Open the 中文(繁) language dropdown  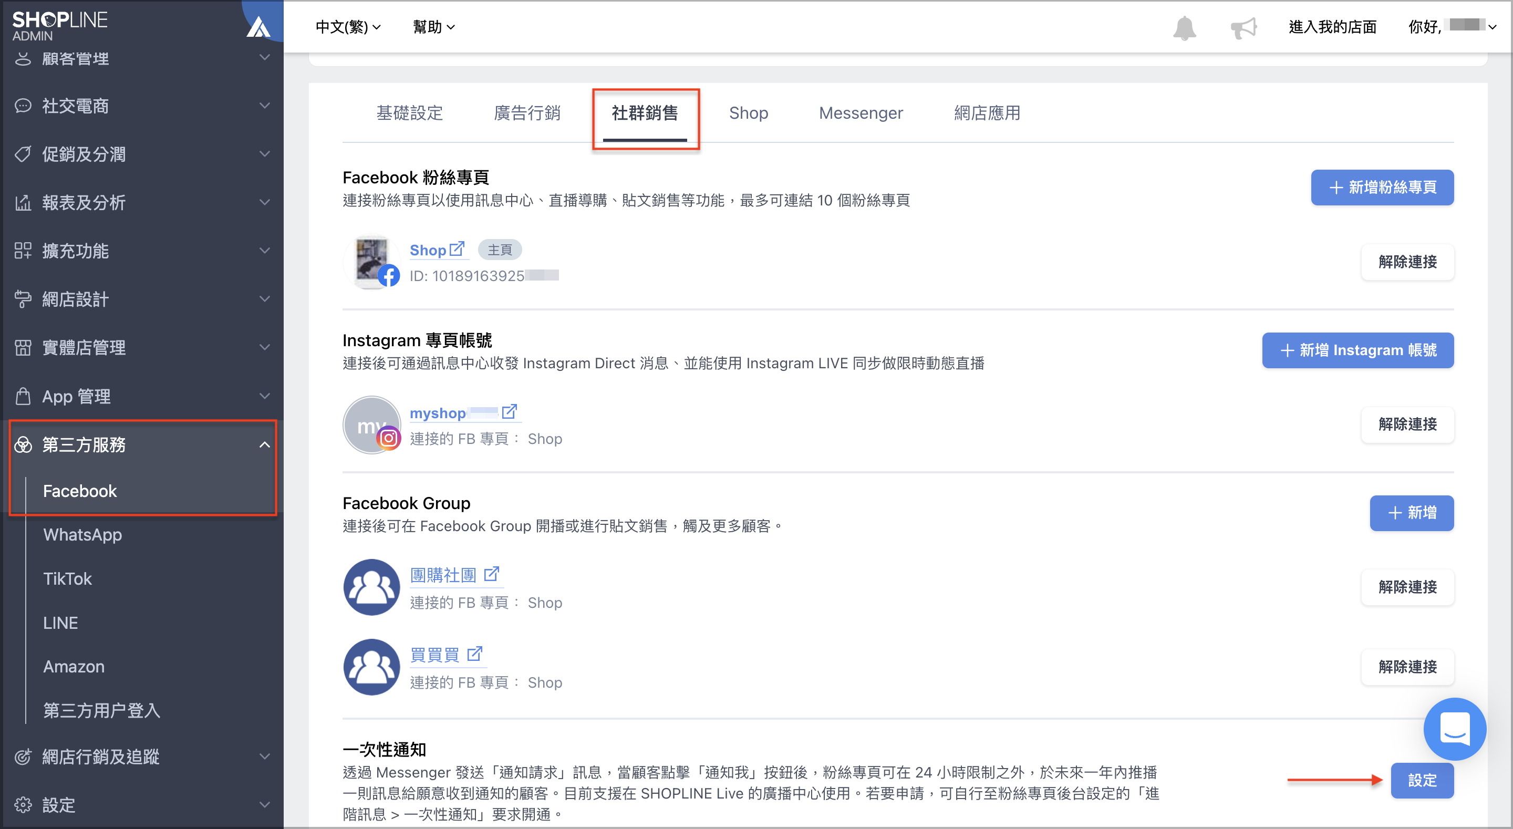[348, 27]
